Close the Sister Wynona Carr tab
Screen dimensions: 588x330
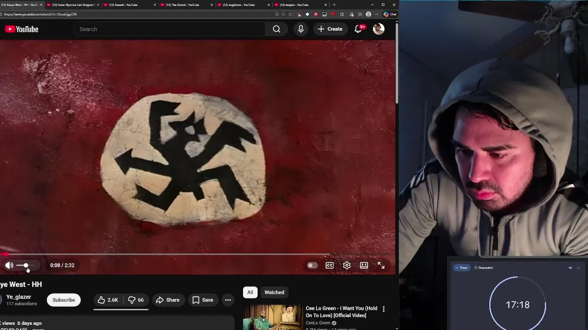98,5
